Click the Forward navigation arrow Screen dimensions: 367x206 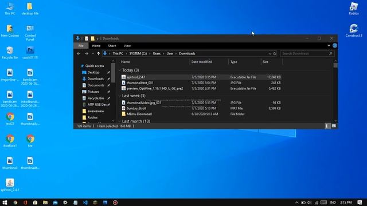coord(87,53)
